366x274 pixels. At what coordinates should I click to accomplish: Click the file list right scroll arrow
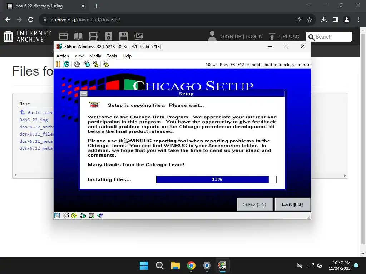click(x=345, y=175)
